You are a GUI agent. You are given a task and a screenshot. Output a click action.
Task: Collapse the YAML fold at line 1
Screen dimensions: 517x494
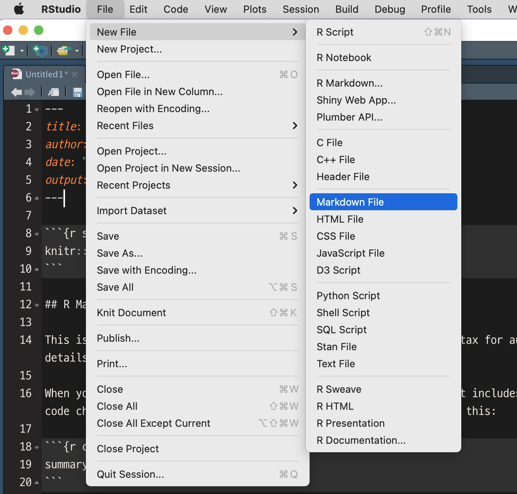pos(37,110)
